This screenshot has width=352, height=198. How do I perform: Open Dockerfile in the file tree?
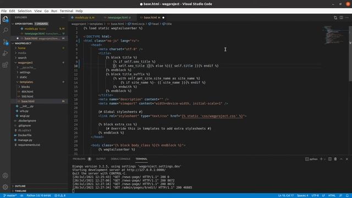pyautogui.click(x=40, y=135)
